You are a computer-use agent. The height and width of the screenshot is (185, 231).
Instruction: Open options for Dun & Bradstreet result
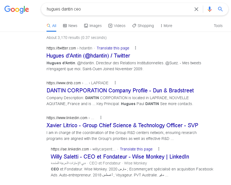click(115, 83)
